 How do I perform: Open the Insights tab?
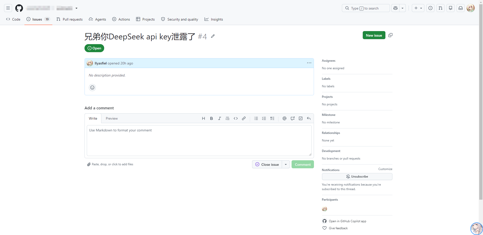[x=214, y=19]
